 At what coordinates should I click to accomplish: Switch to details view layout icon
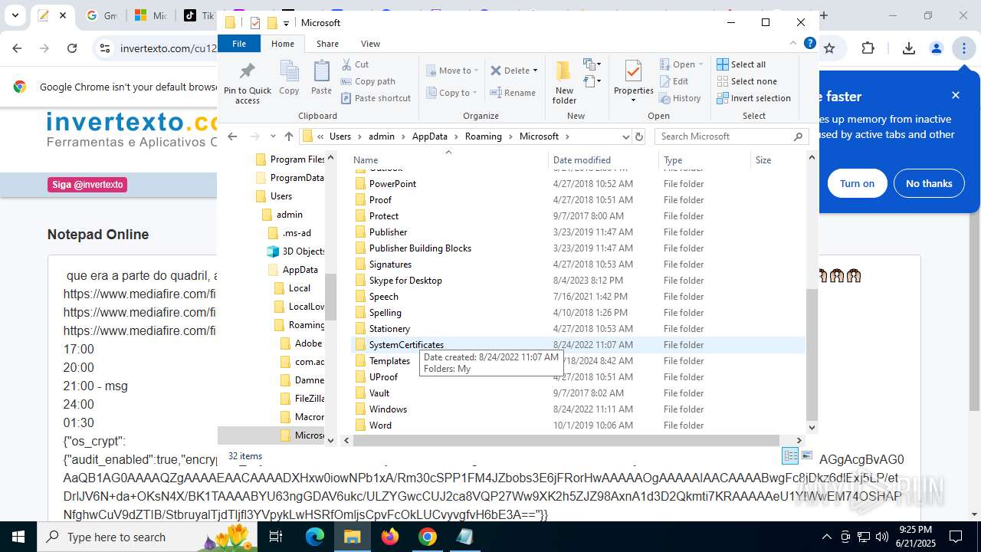(789, 456)
